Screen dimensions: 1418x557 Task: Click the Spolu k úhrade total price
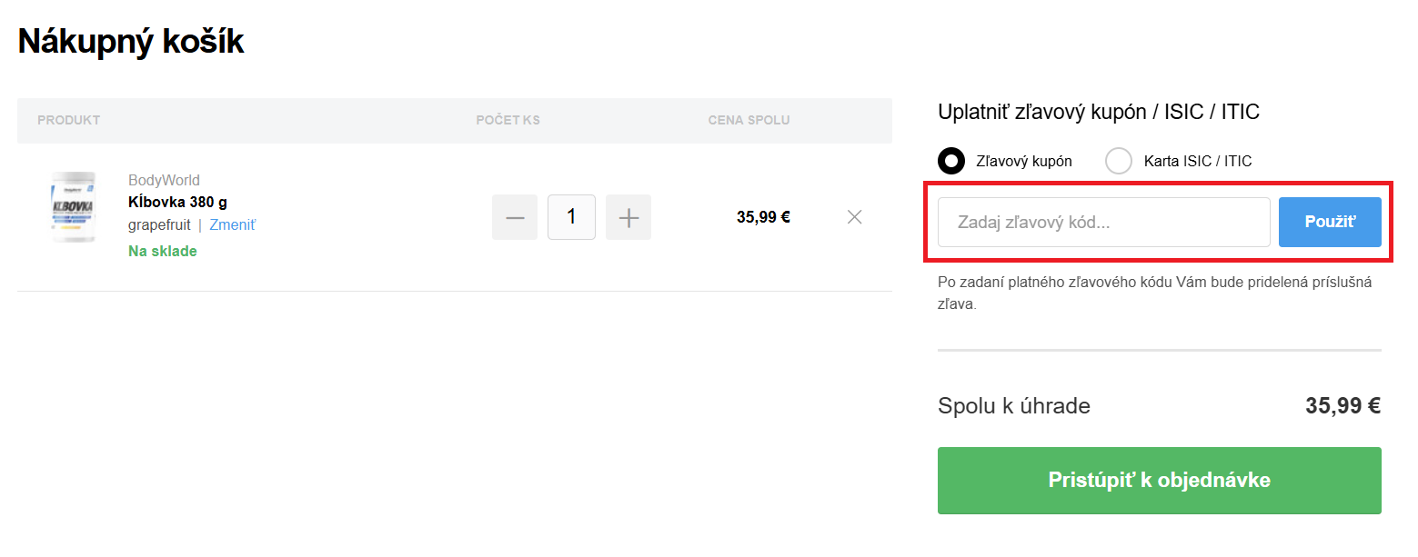[1343, 406]
